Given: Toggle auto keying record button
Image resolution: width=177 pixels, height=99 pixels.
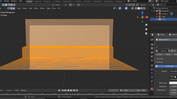Looking at the screenshot, I should point(59,90).
